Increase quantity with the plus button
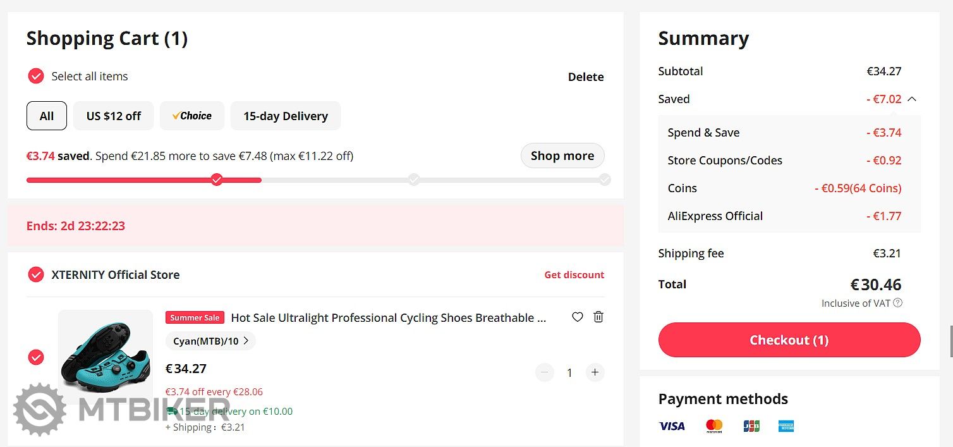This screenshot has width=953, height=447. (x=595, y=372)
